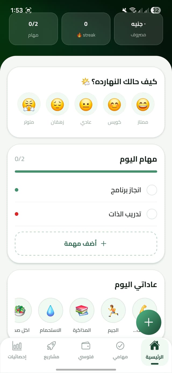Screen dimensions: 172x373
Task: Select the stressed (متوتر) mood emoji
Action: (x=29, y=104)
